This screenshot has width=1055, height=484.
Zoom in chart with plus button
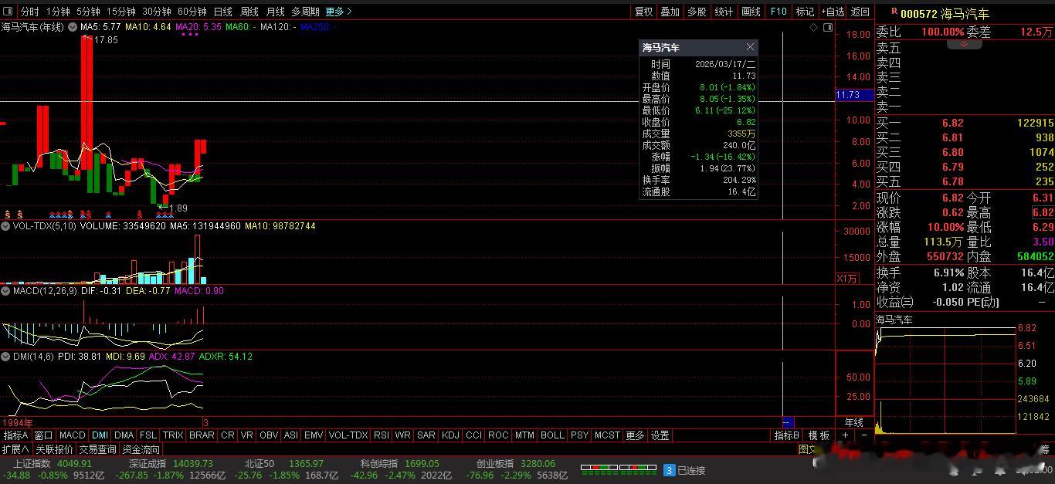point(845,435)
